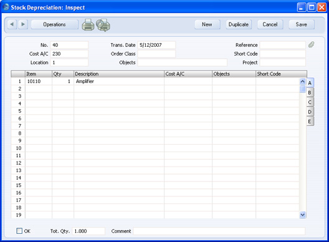Screen dimensions: 329x242
Task: Click the Project field
Action: pos(283,62)
